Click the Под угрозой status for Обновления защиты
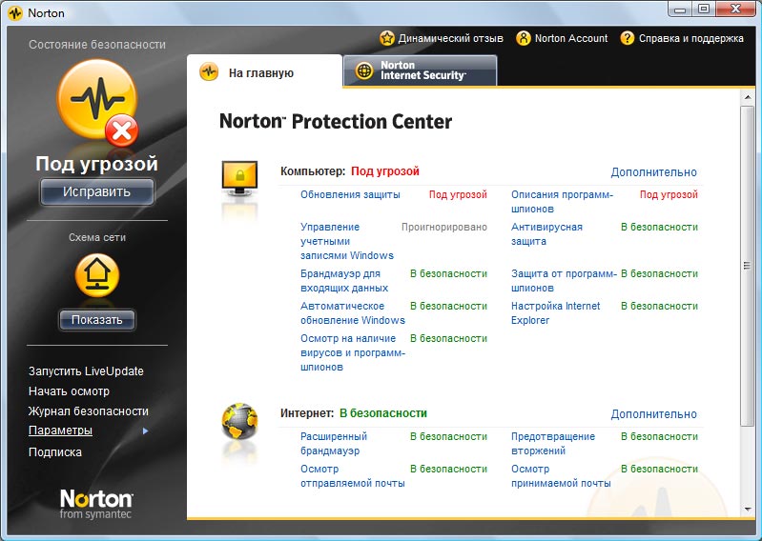 [x=458, y=194]
